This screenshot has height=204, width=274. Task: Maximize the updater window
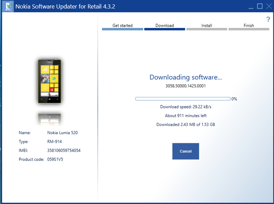[x=260, y=6]
